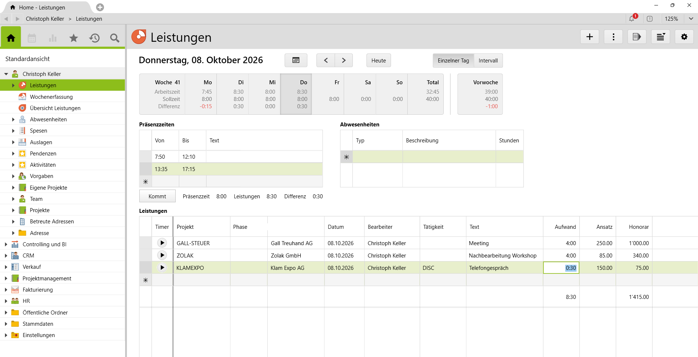Image resolution: width=698 pixels, height=357 pixels.
Task: Click the 7:50 Von presence cell
Action: [165, 157]
